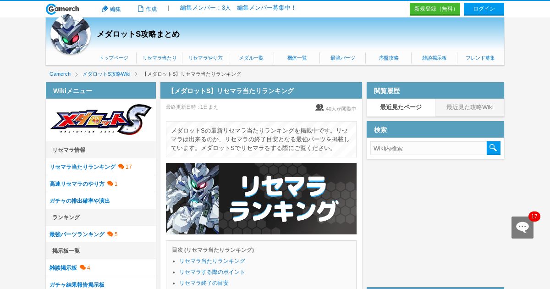Jump to リセマラ終了の目安 section
550x289 pixels.
coord(204,283)
